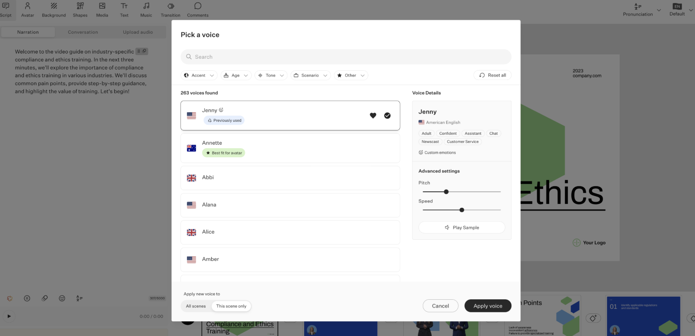695x336 pixels.
Task: Click the pause marker icon below script
Action: [x=27, y=298]
